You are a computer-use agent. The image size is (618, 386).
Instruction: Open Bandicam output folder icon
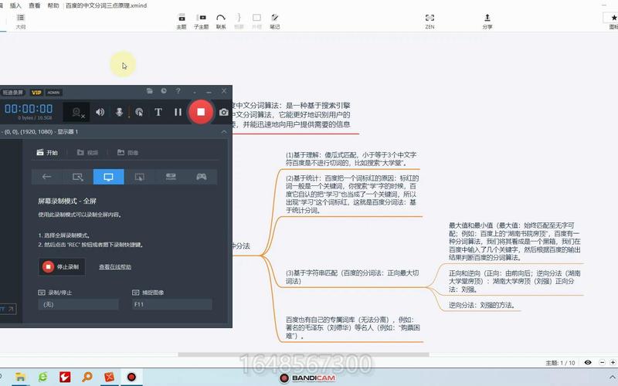[149, 91]
